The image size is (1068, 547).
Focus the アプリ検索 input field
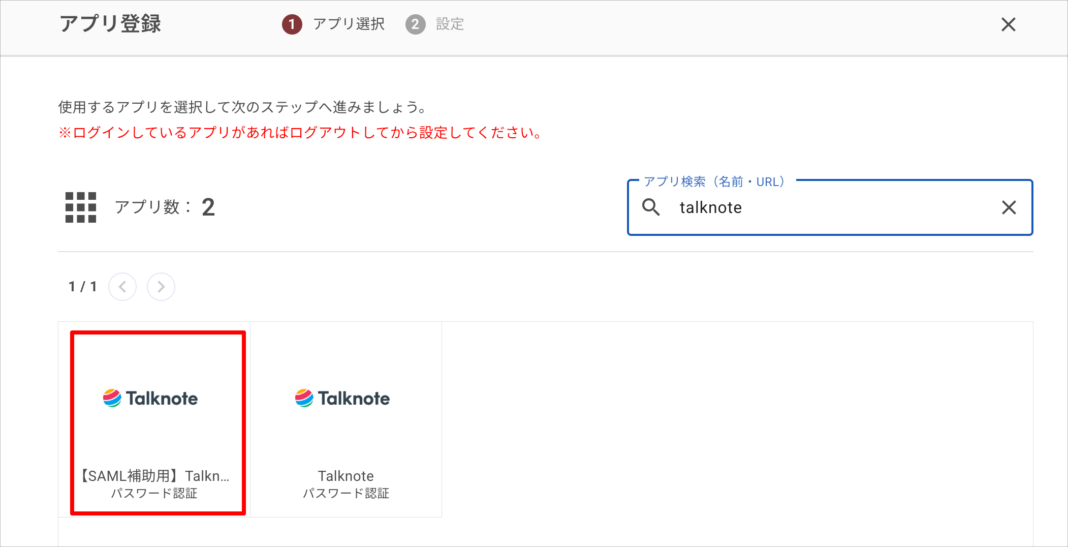point(830,207)
